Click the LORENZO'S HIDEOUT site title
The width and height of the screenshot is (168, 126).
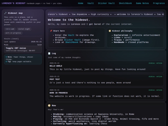14,3
